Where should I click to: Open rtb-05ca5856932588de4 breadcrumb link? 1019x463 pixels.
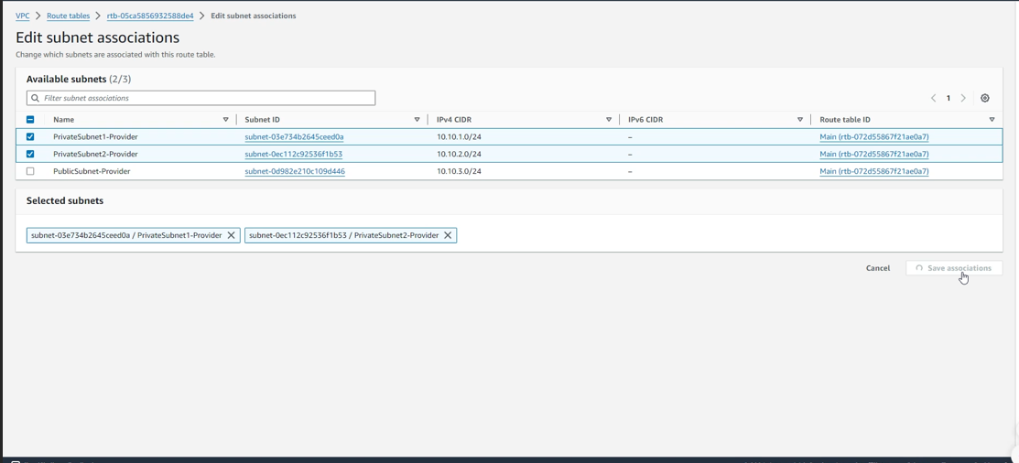[150, 16]
